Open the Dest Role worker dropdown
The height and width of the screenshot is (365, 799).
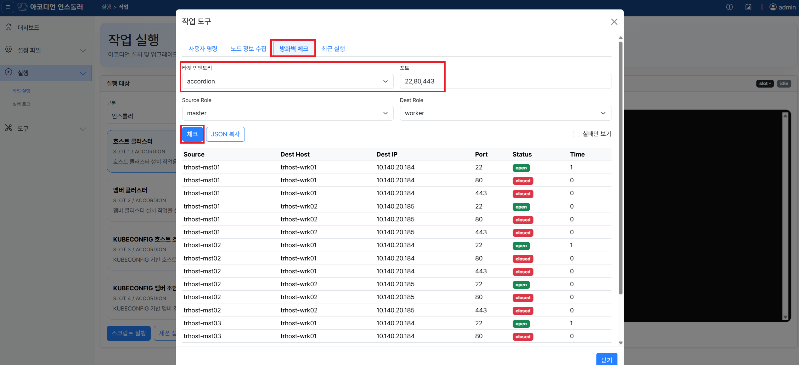coord(505,113)
